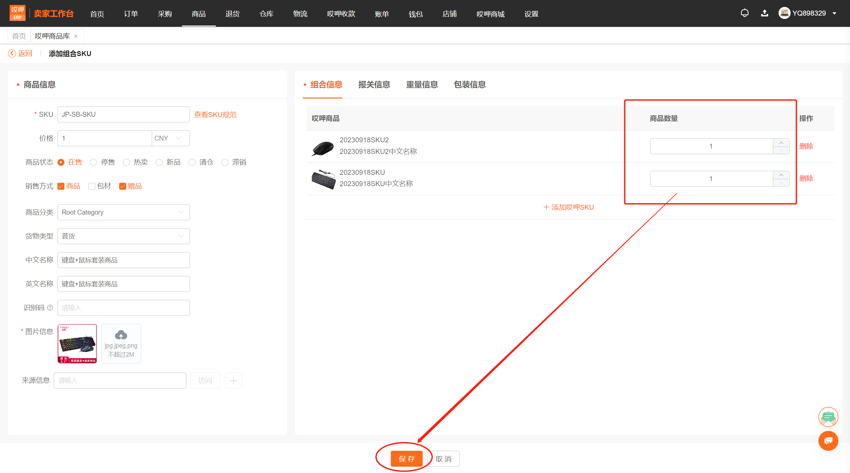Image resolution: width=850 pixels, height=473 pixels.
Task: Expand the Root Category dropdown
Action: (124, 212)
